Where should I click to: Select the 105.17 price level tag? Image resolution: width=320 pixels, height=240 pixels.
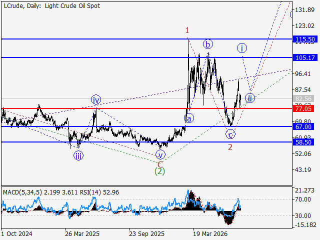coord(305,58)
